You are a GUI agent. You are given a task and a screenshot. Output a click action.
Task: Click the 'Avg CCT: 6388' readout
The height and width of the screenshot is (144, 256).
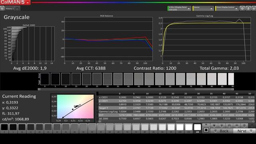click(91, 68)
